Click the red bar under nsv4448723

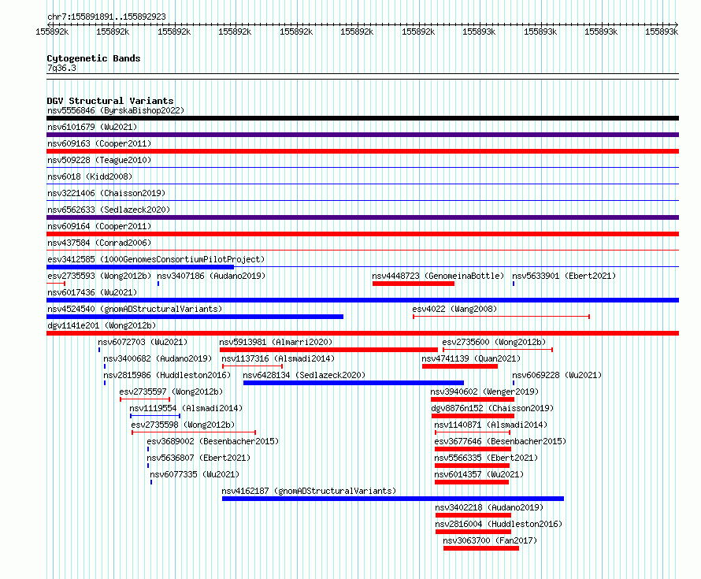414,284
